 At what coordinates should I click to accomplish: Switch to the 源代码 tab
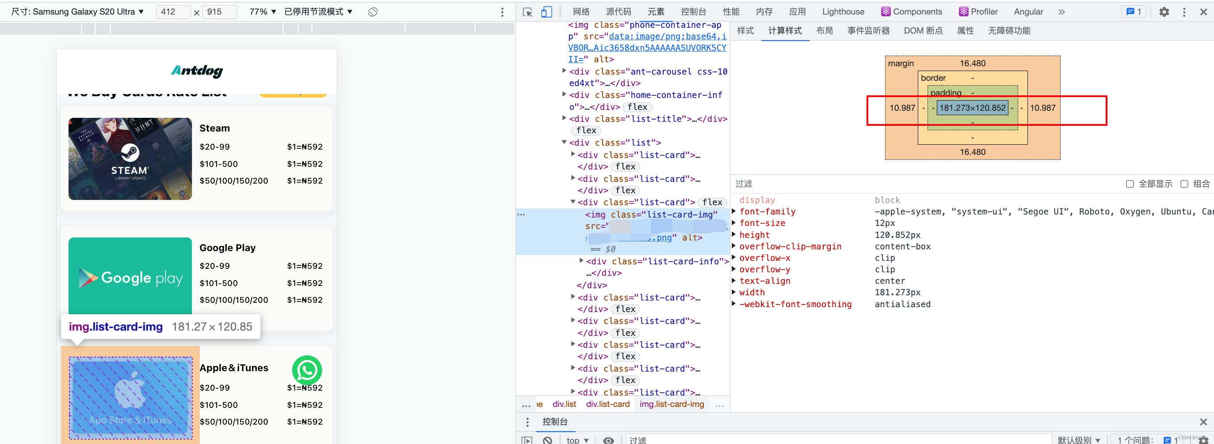(618, 12)
